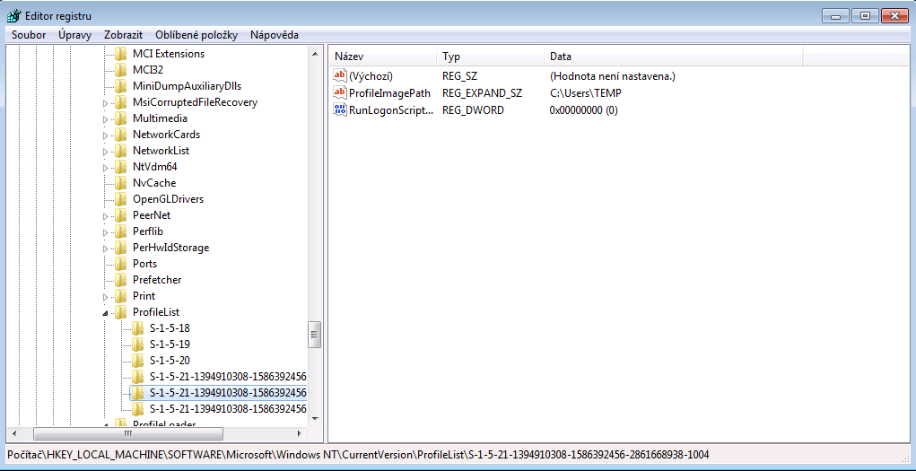Screen dimensions: 916x471
Task: Select the MCI Extensions folder icon
Action: click(x=121, y=54)
